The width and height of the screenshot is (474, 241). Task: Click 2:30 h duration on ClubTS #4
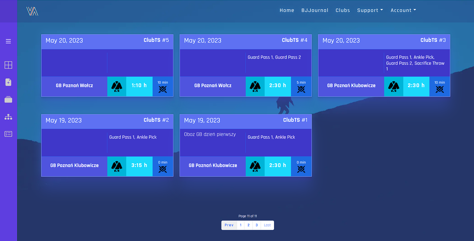click(278, 86)
